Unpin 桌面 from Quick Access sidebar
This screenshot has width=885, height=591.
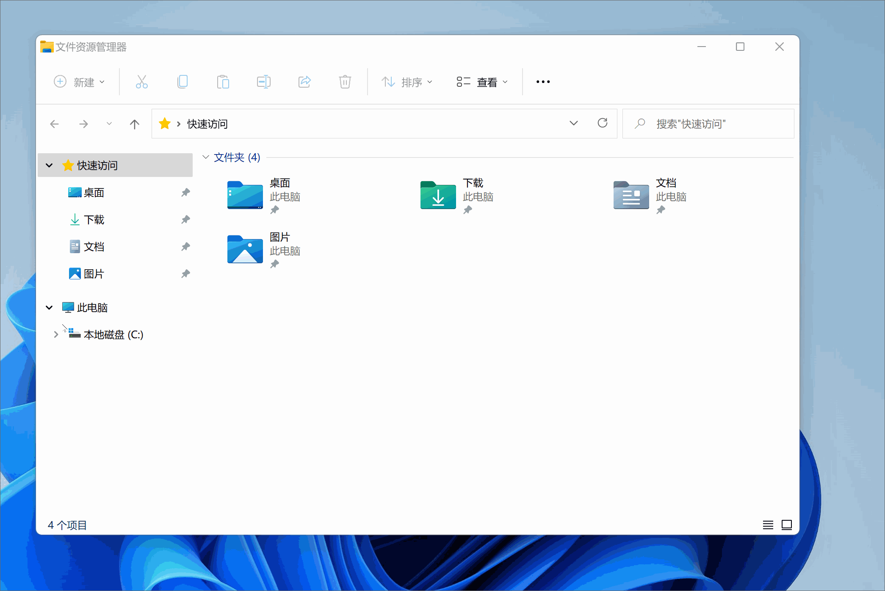pos(185,193)
